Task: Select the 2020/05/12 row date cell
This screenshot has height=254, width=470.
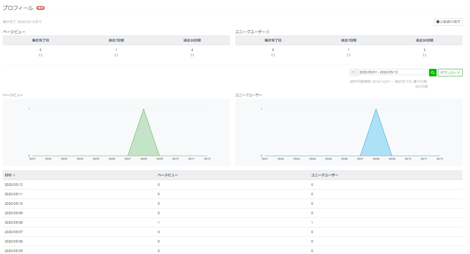Action: point(14,185)
